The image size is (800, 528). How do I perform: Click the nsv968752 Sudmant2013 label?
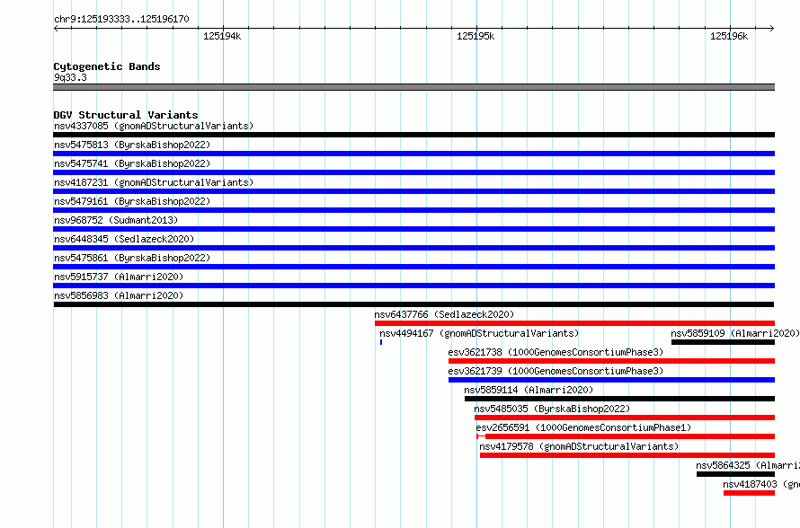click(x=116, y=220)
